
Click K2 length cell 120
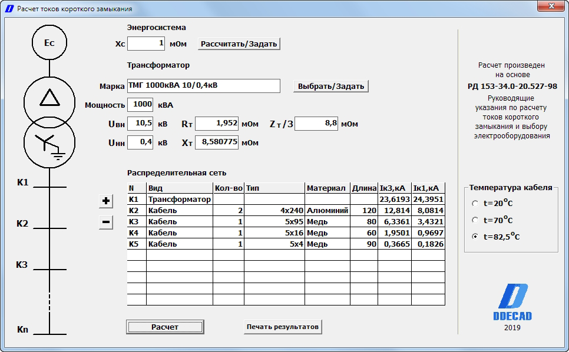pos(364,210)
